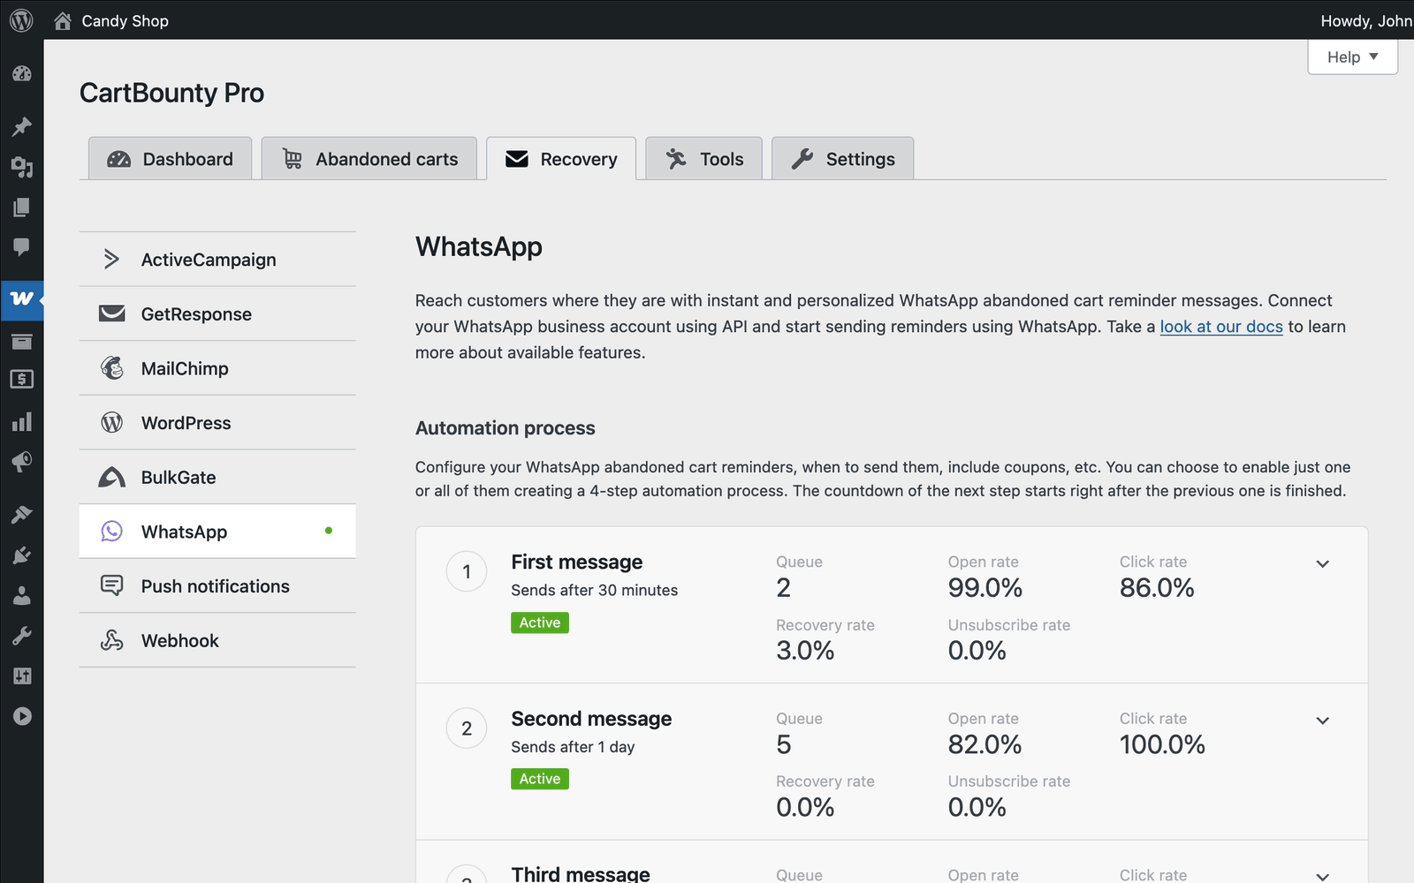
Task: Select the MailChimp monkey icon
Action: click(x=111, y=368)
